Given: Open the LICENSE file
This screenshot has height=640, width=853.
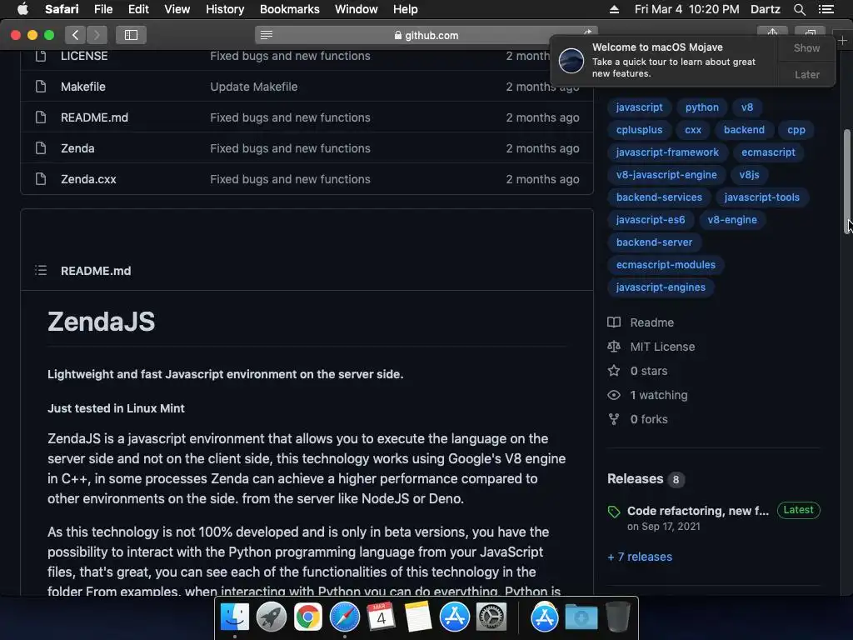Looking at the screenshot, I should click(x=84, y=56).
